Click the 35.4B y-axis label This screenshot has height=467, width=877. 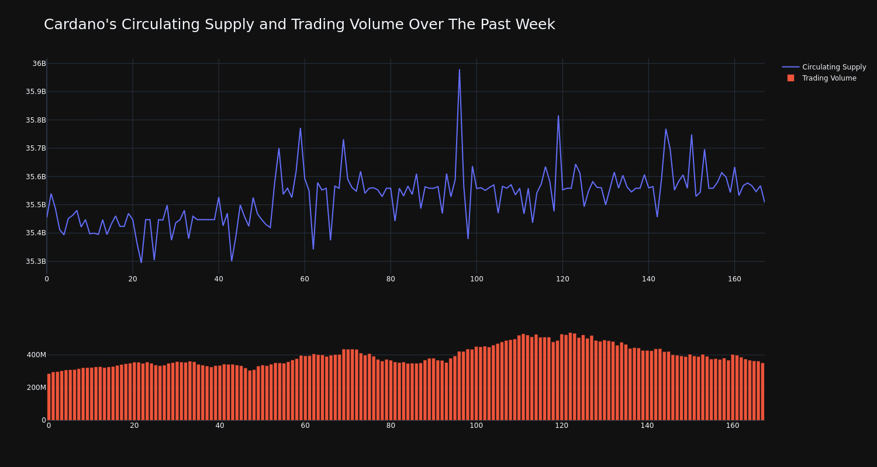click(x=36, y=233)
